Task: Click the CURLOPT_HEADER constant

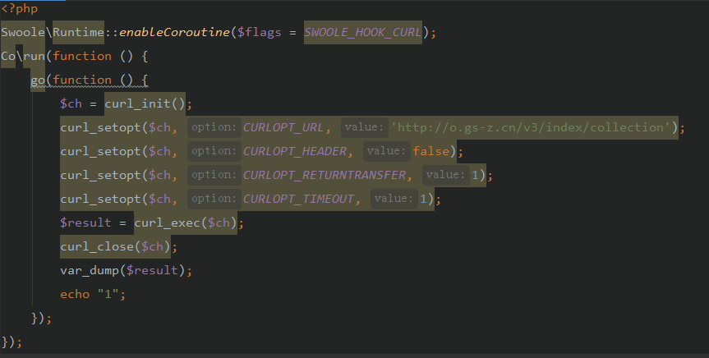Action: (295, 151)
